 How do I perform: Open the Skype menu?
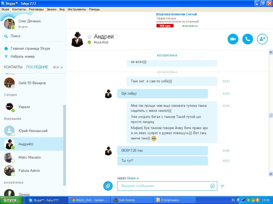5,9
